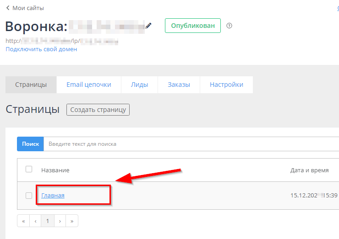
Task: Click the question mark help icon
Action: pos(230,26)
